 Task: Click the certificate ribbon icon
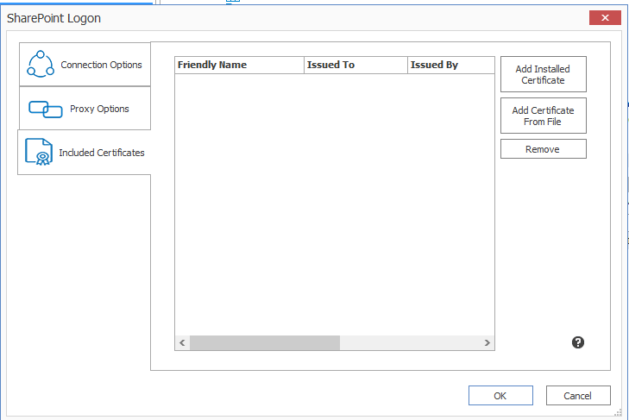click(x=39, y=152)
